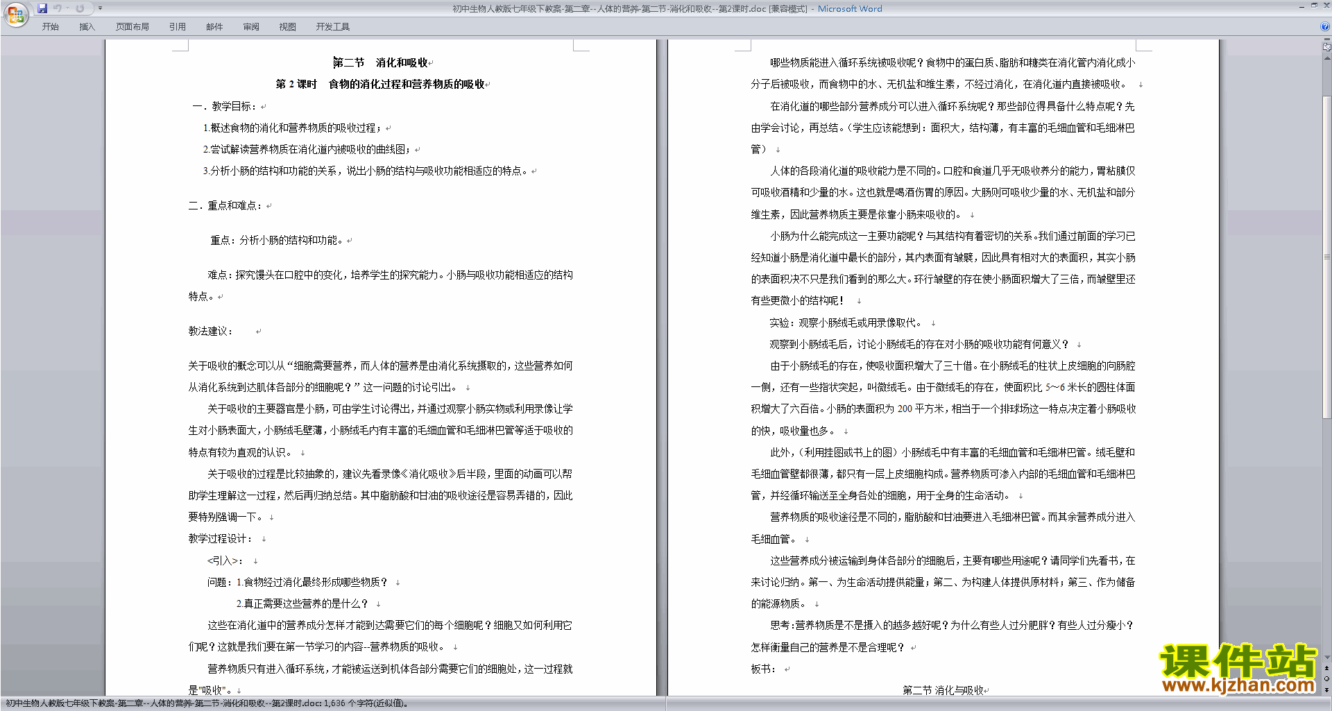Click the line 2.真正需要这些营养的是什么？
Image resolution: width=1332 pixels, height=711 pixels.
click(x=302, y=603)
